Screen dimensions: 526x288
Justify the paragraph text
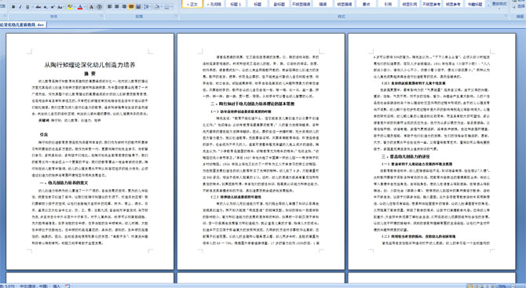coord(131,7)
